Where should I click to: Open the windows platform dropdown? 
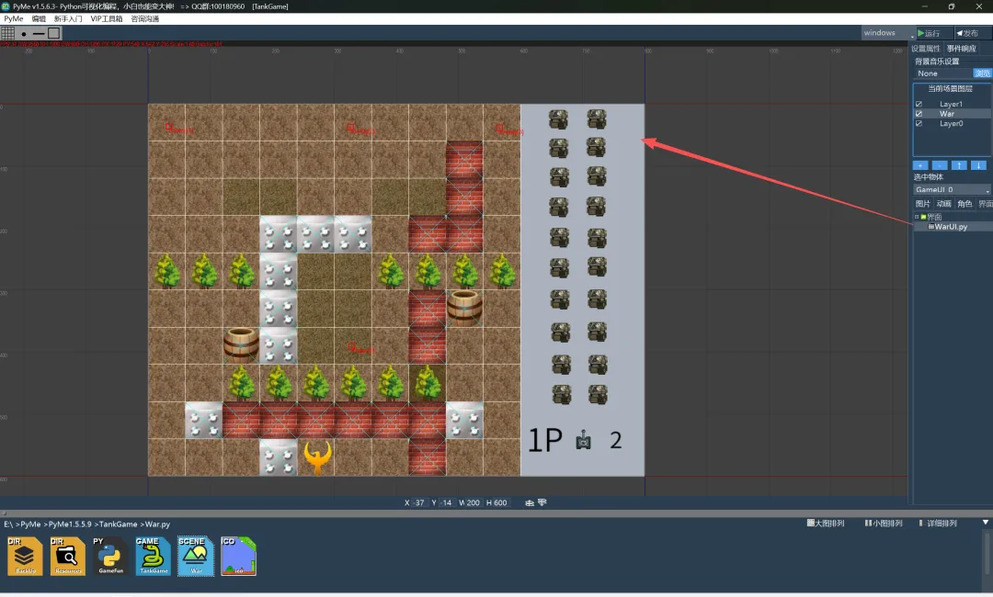888,33
